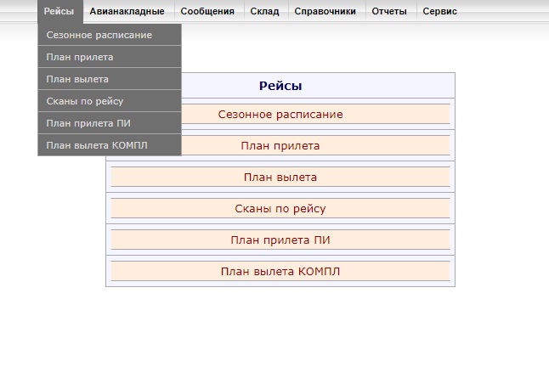Open the Рейсы menu in the top bar
The image size is (549, 389).
pyautogui.click(x=60, y=12)
